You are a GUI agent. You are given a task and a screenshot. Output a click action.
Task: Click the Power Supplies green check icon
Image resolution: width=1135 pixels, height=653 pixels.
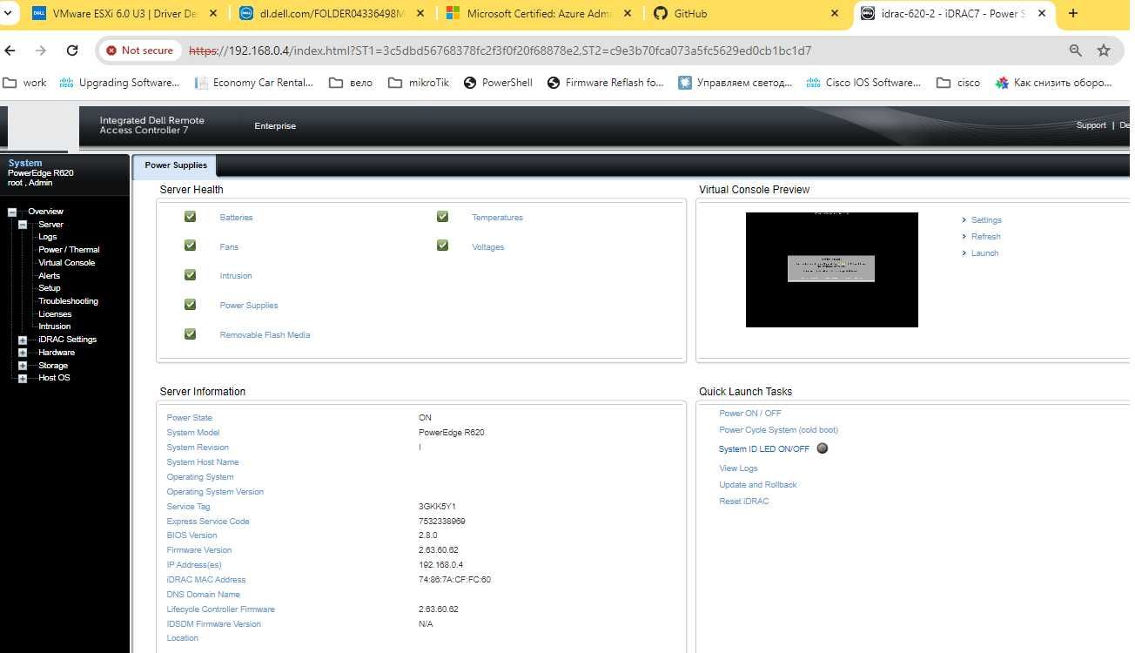tap(190, 305)
